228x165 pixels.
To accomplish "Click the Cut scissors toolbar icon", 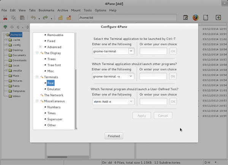I will [5, 17].
